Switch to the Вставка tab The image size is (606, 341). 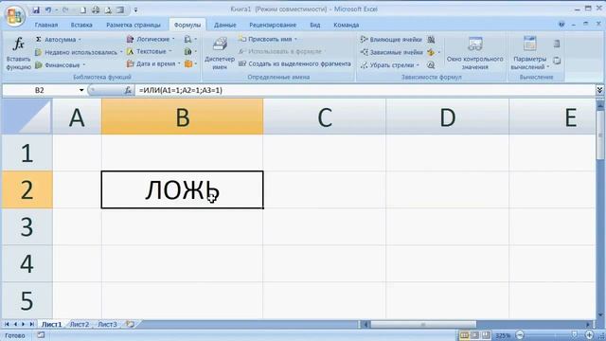click(x=81, y=25)
